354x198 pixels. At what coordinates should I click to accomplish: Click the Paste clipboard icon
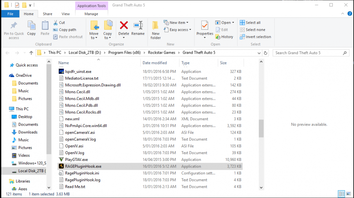[45, 28]
